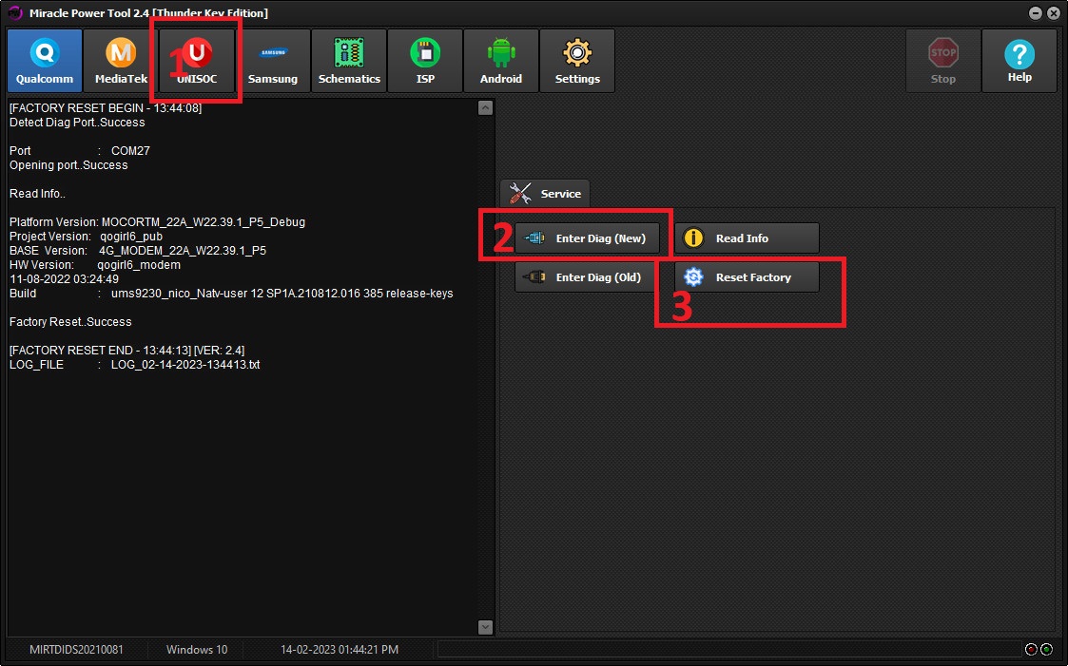
Task: Open the Qualcomm module
Action: tap(45, 61)
